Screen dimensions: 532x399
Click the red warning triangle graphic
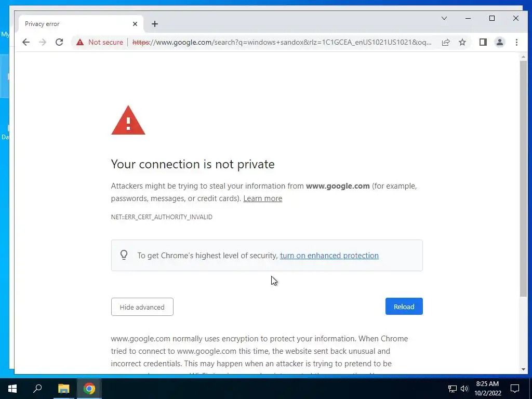coord(128,120)
